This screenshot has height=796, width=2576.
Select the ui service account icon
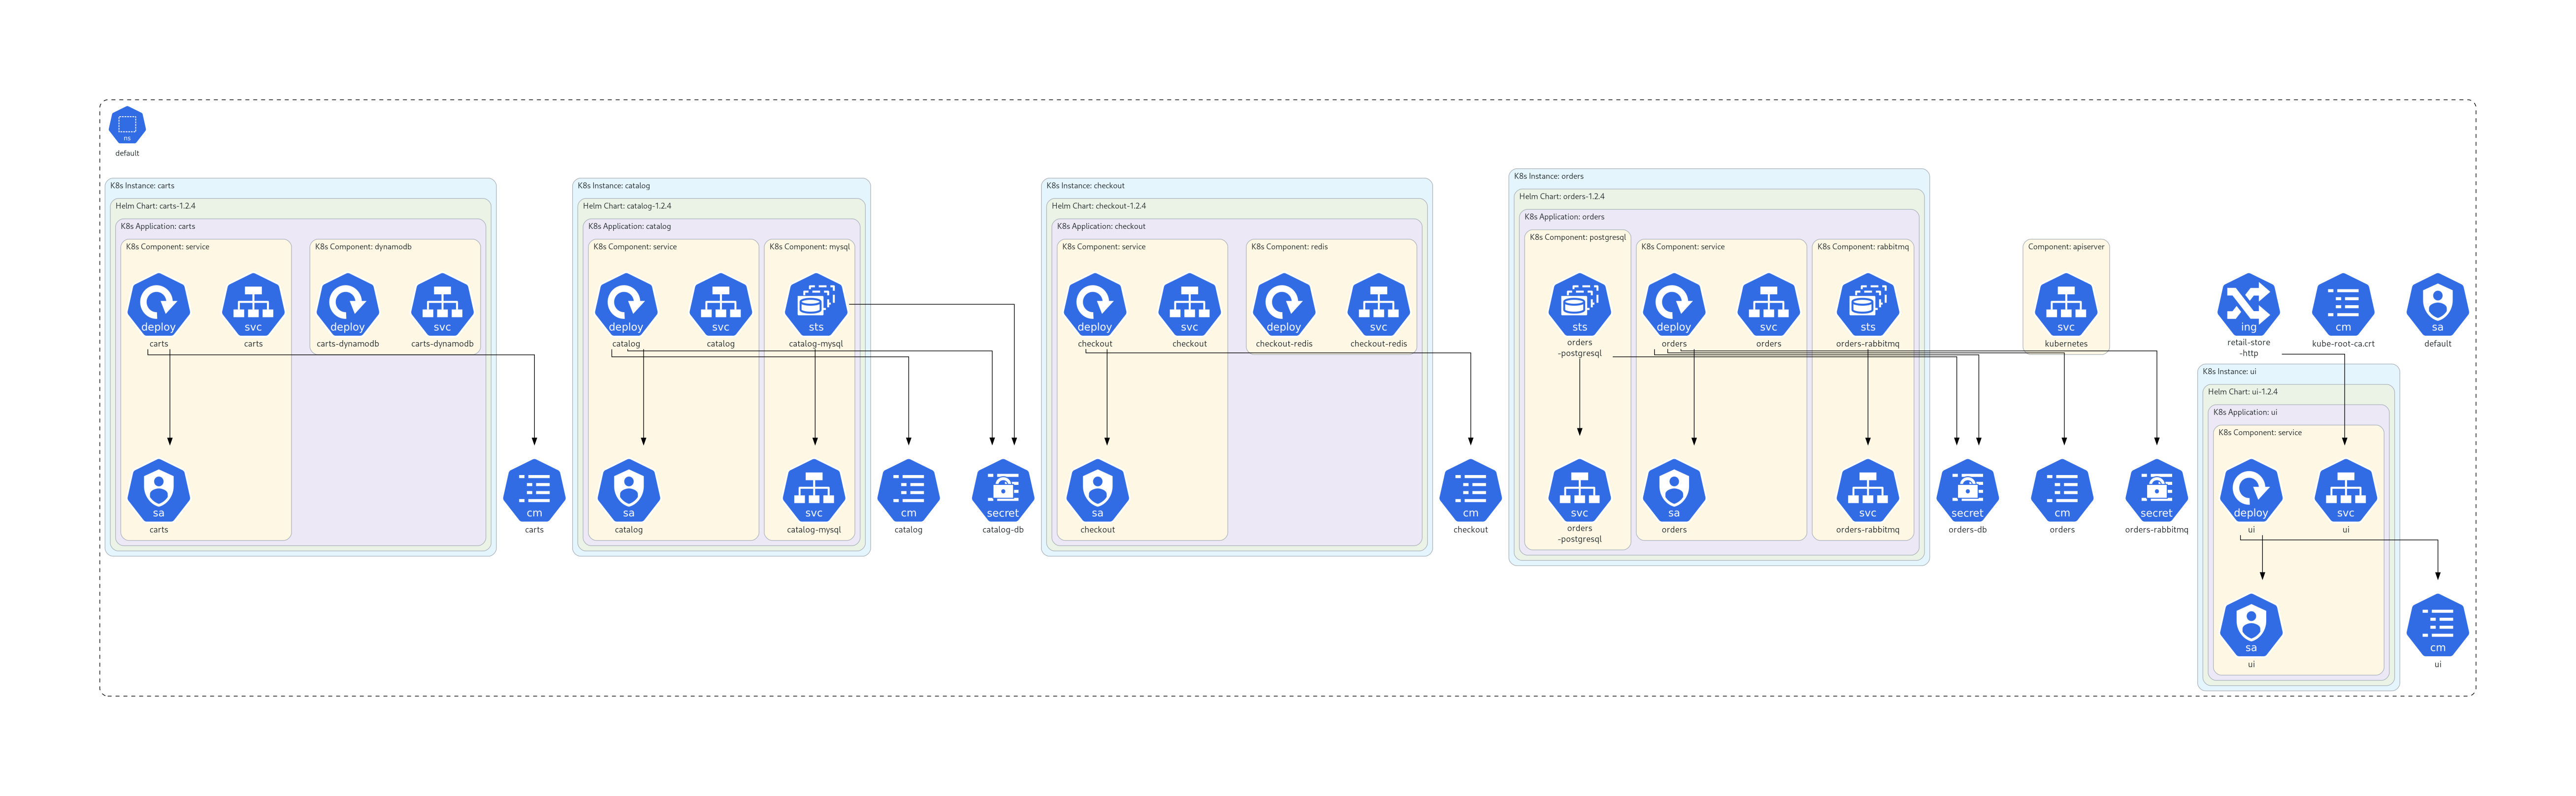click(2251, 626)
